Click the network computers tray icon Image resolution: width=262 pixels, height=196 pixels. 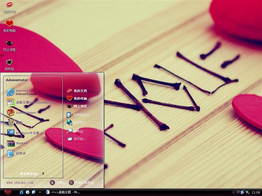click(x=242, y=192)
